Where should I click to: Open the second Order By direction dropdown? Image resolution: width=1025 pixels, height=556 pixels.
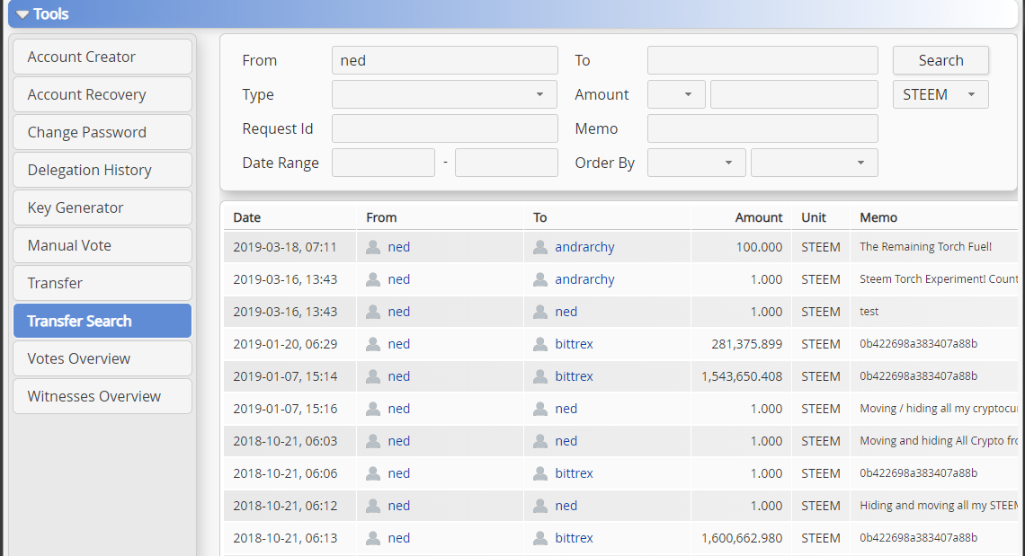tap(814, 163)
